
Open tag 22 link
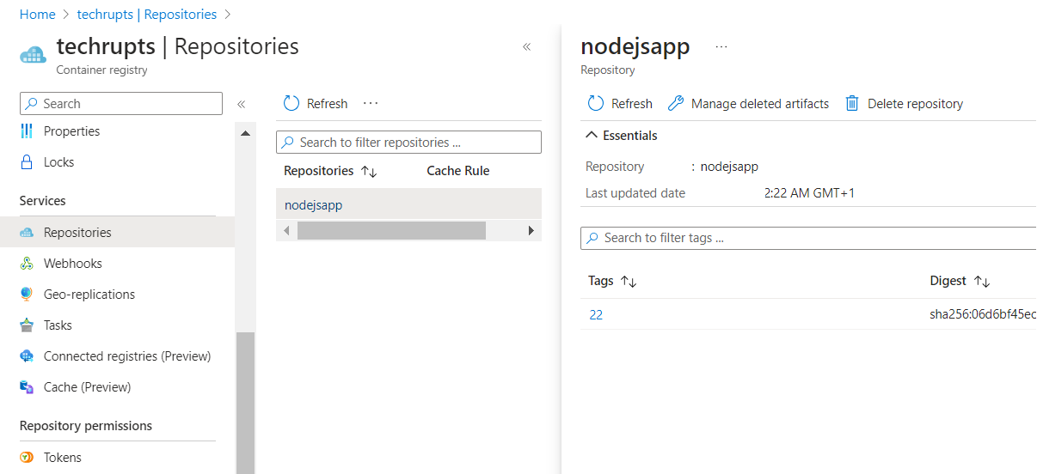coord(596,315)
